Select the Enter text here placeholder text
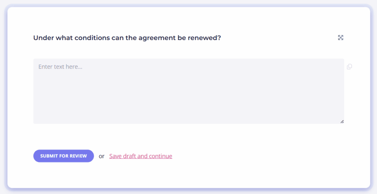377x194 pixels. (x=60, y=67)
